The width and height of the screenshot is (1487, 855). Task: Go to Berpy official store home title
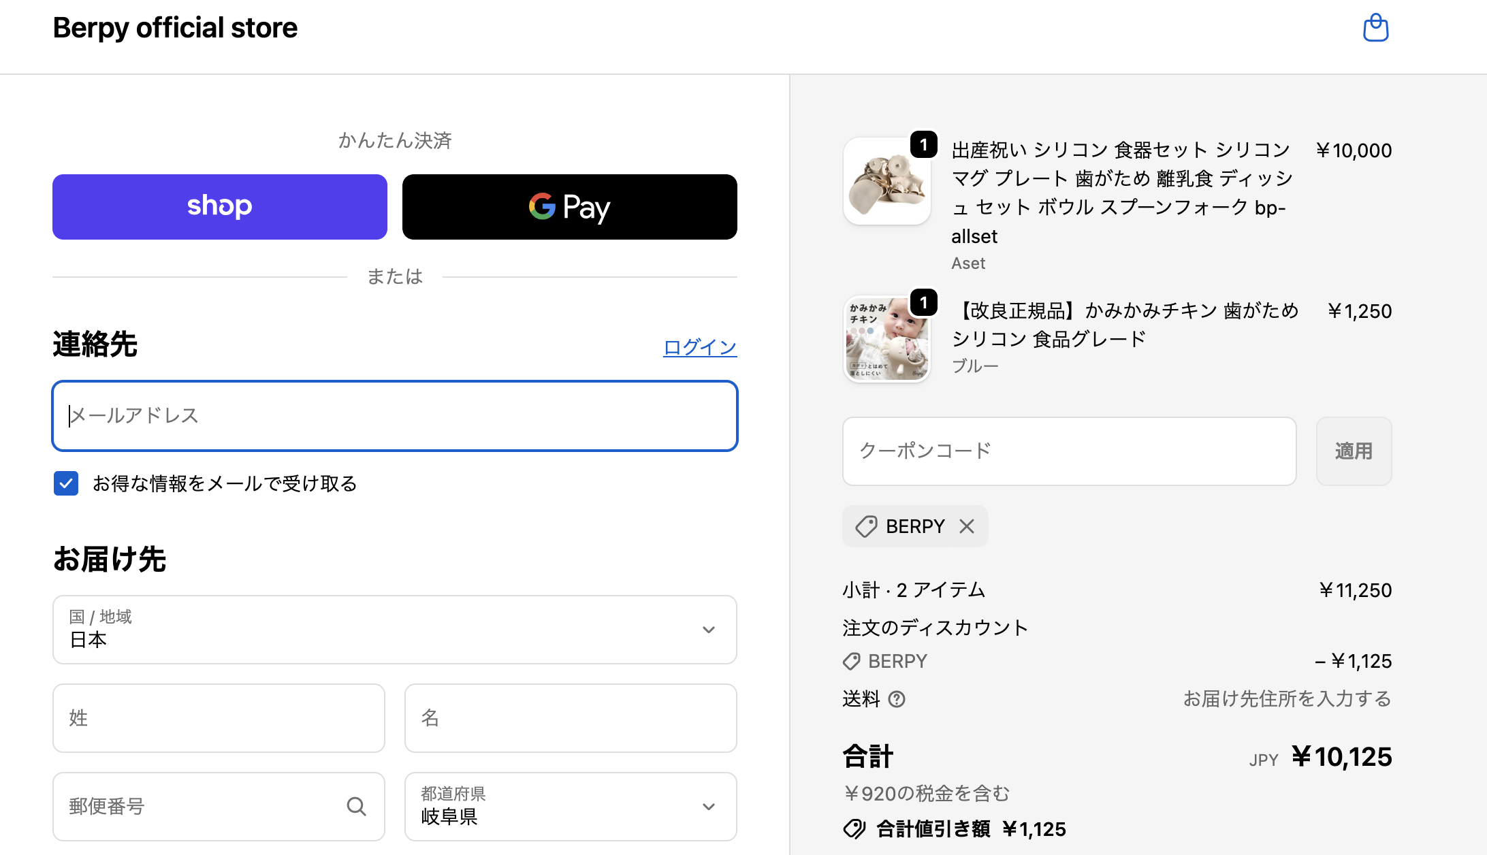click(175, 28)
